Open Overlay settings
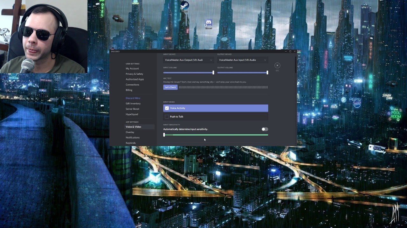Viewport: 407px width, 228px height. pos(130,132)
